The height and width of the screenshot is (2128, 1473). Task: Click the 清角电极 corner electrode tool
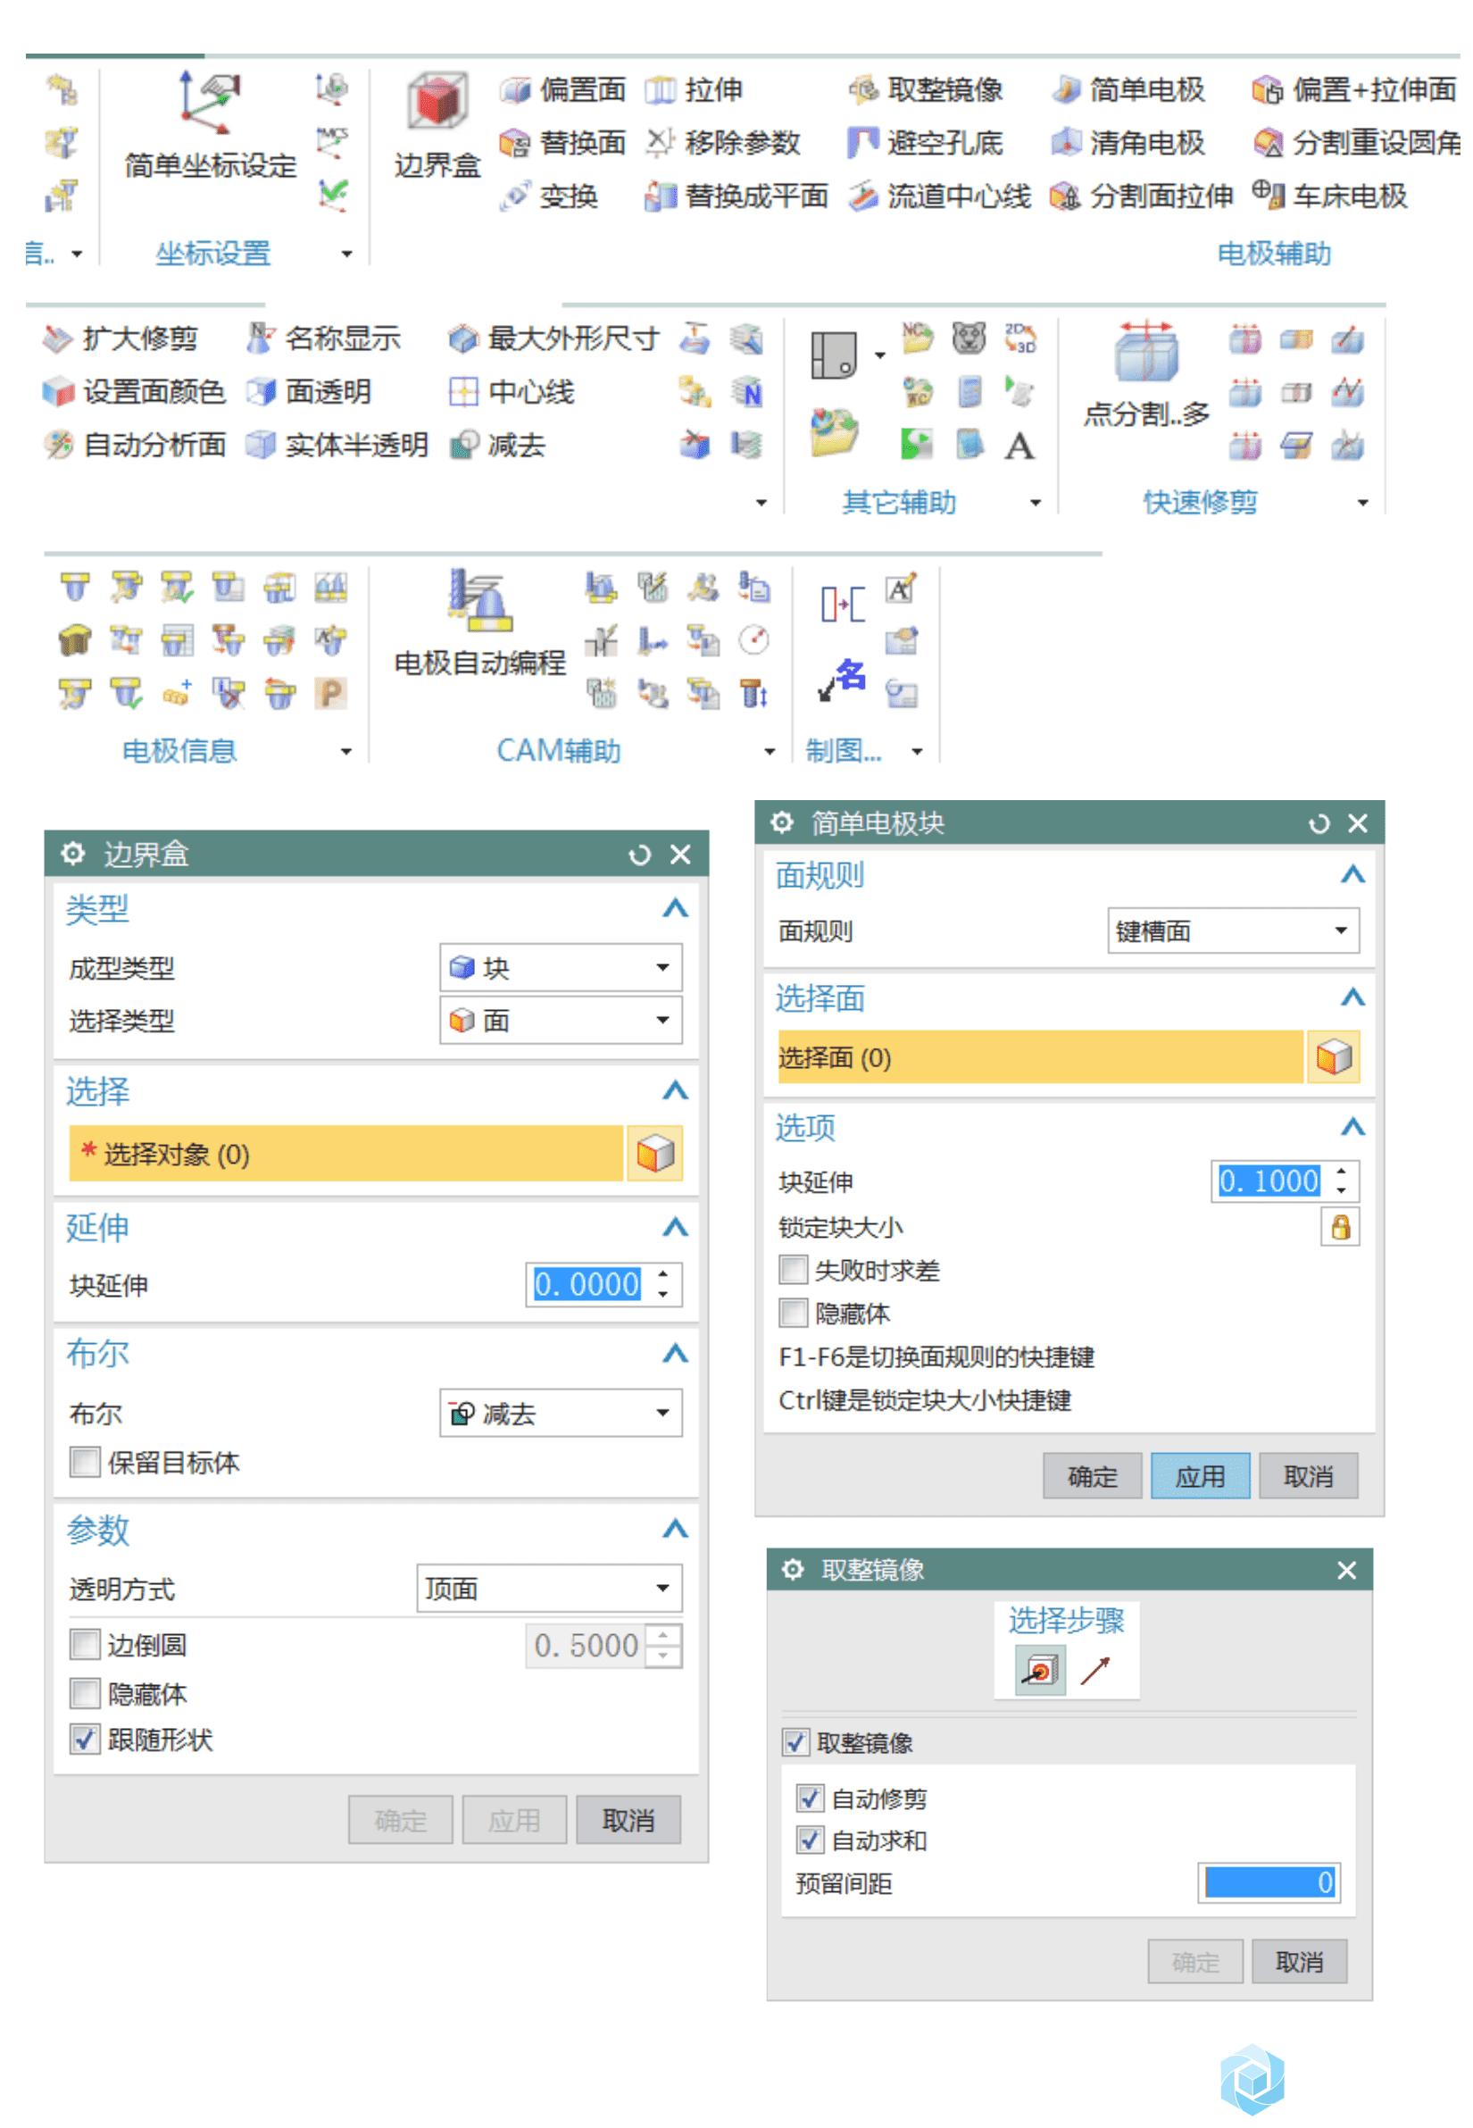pyautogui.click(x=1128, y=142)
